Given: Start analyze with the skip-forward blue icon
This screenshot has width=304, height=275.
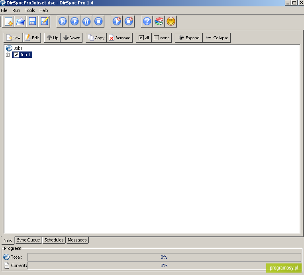Looking at the screenshot, I should (63, 22).
